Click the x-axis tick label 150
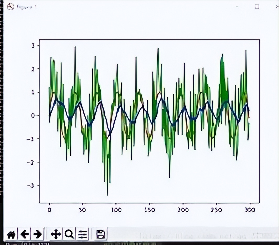This screenshot has height=245, width=279. (x=150, y=210)
